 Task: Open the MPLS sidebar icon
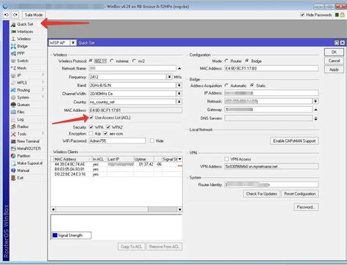coord(13,83)
